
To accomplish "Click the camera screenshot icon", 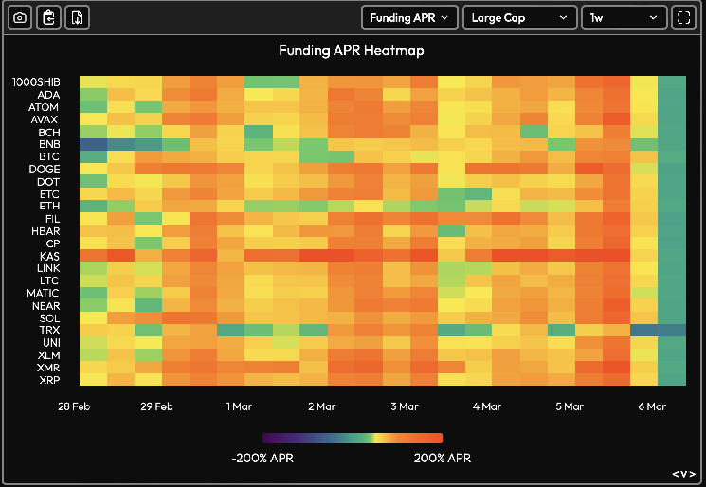I will coord(20,18).
